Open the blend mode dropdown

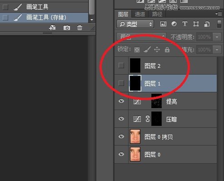[x=141, y=37]
